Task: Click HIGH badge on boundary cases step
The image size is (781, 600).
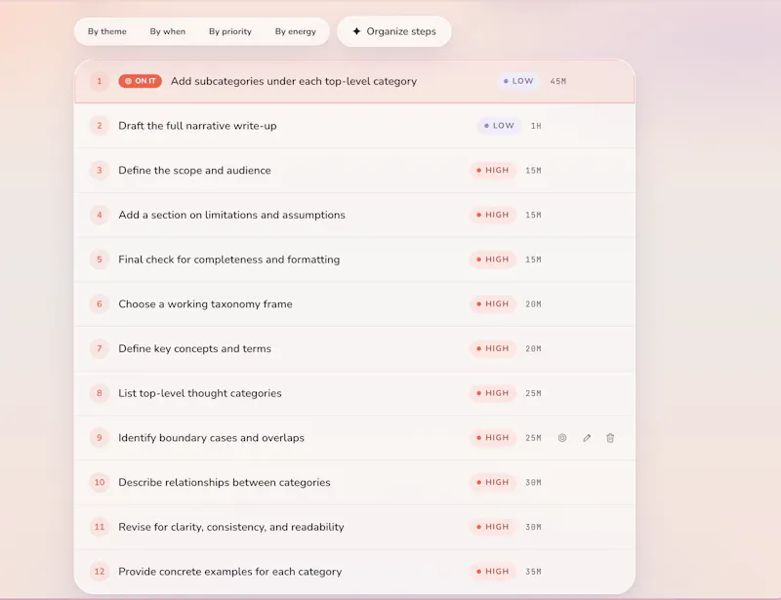Action: coord(493,438)
